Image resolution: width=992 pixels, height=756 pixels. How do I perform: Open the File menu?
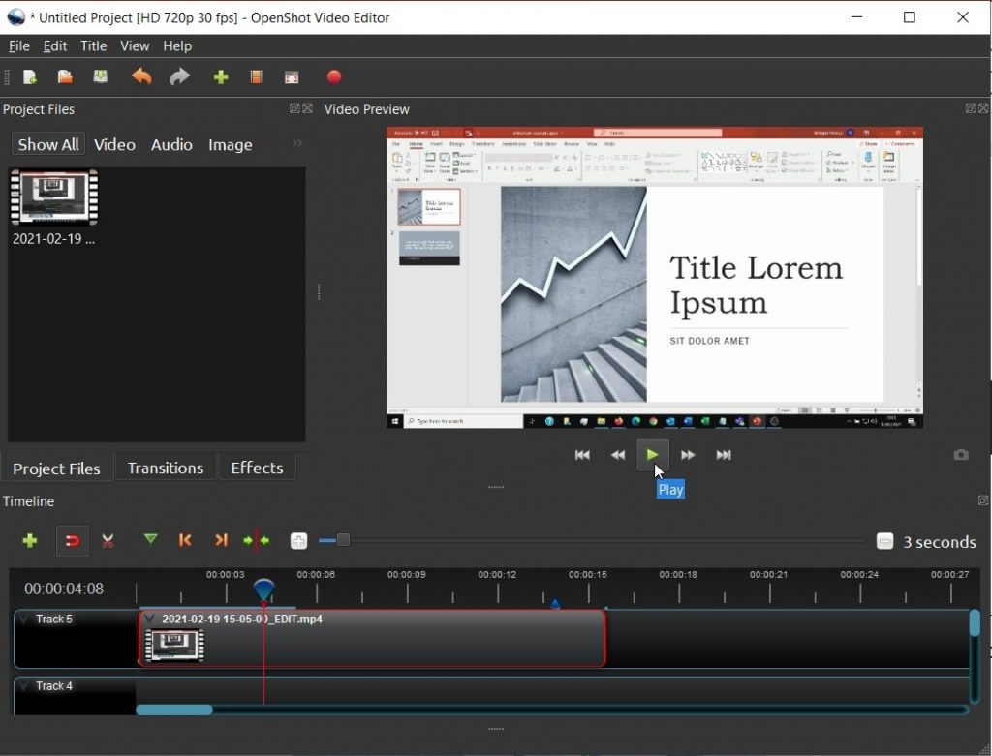(19, 46)
